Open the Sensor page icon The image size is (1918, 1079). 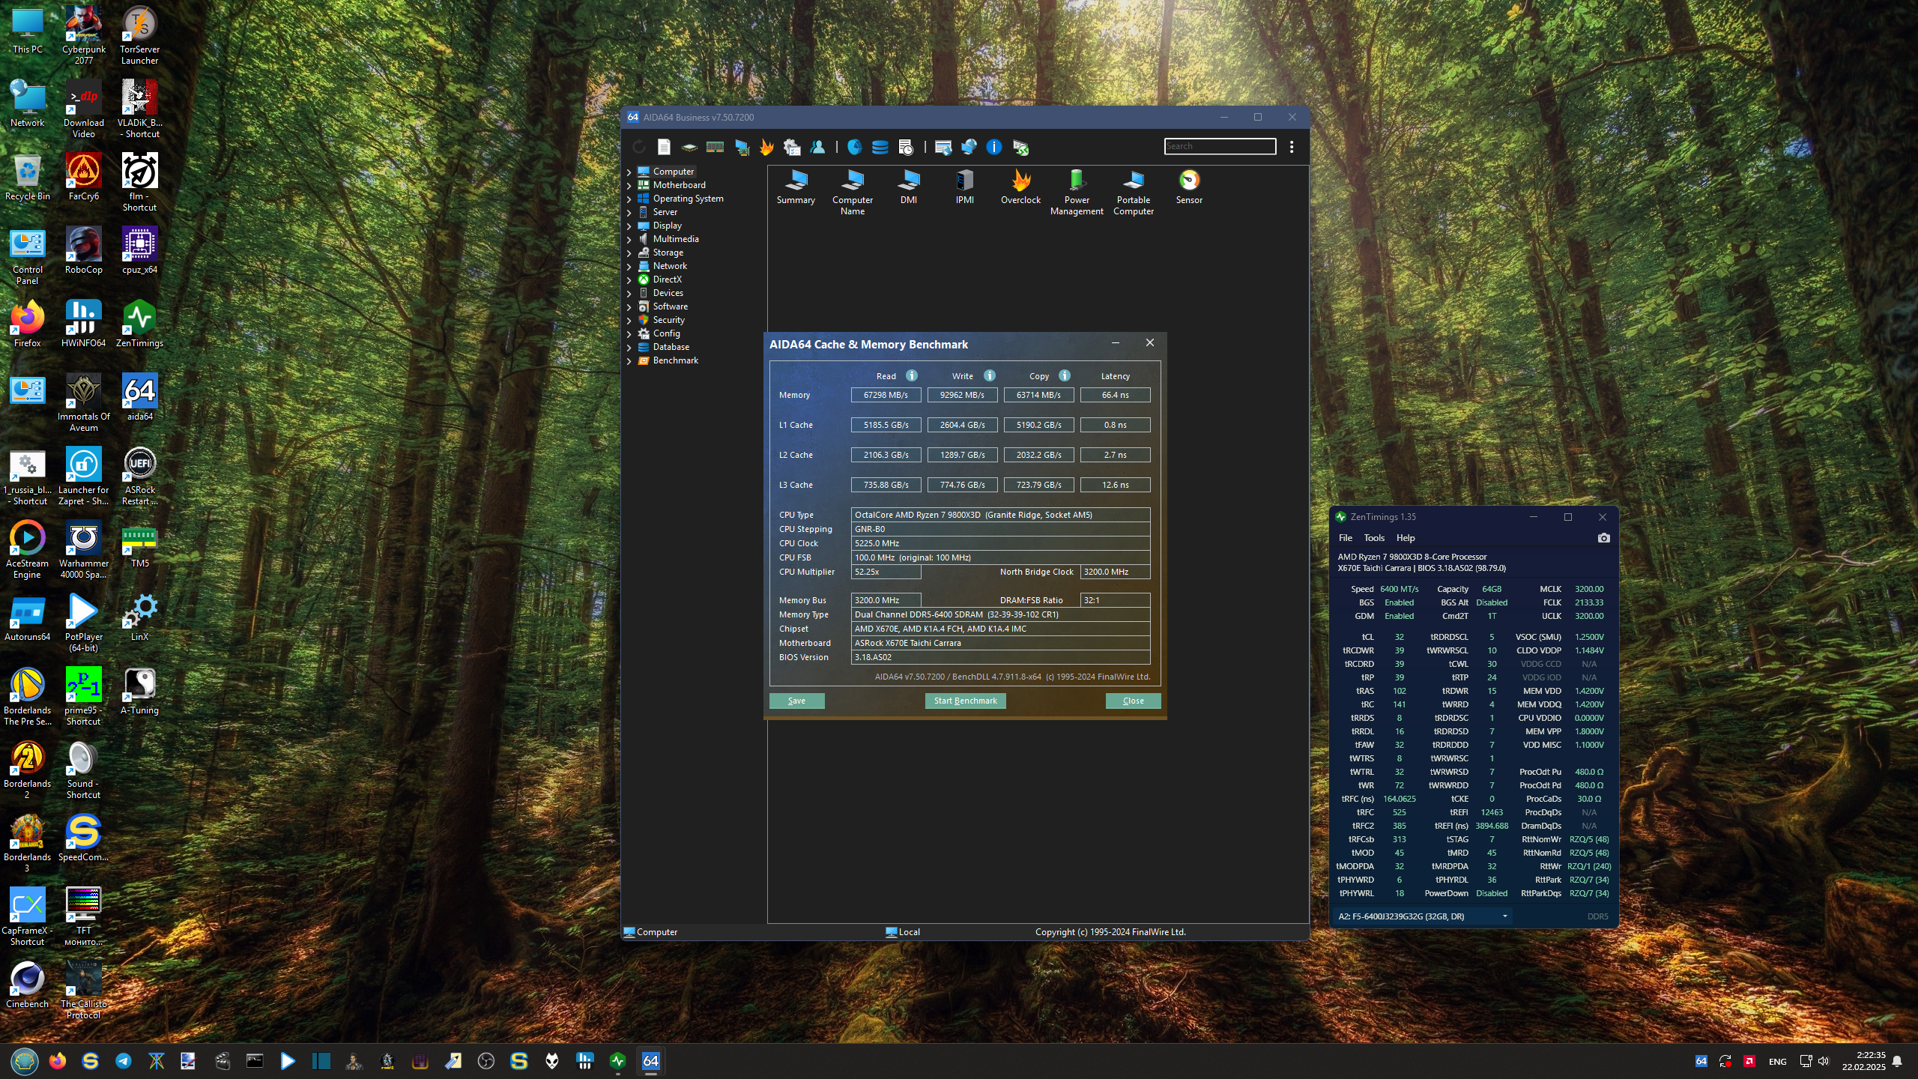1189,181
